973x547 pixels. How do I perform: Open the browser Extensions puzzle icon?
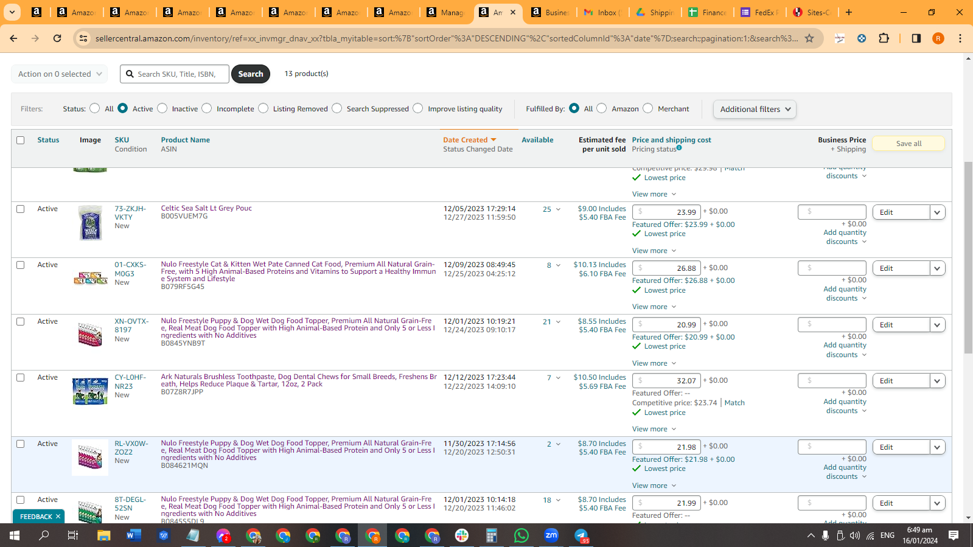[884, 38]
